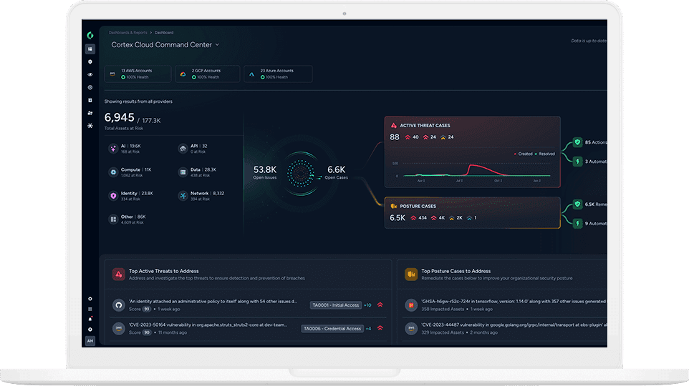Click AWS icon on CVE-2023-50164 row
Viewport: 689px width, 386px height.
[118, 329]
